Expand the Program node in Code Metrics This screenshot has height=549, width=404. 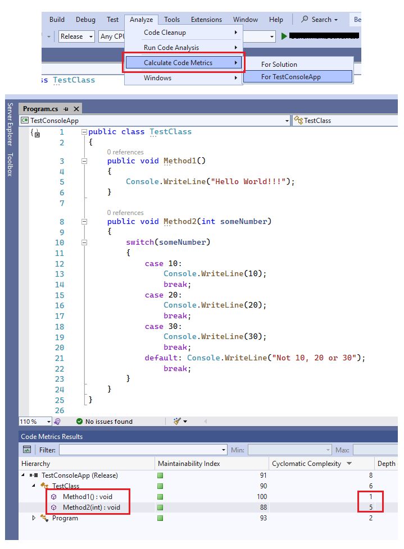(x=34, y=518)
